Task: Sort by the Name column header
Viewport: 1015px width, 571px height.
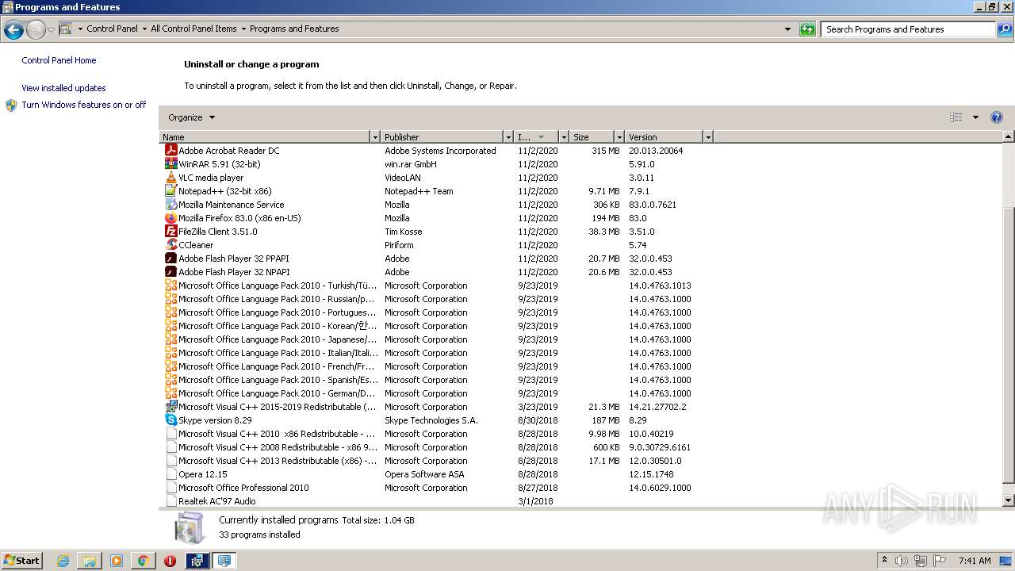Action: (x=265, y=137)
